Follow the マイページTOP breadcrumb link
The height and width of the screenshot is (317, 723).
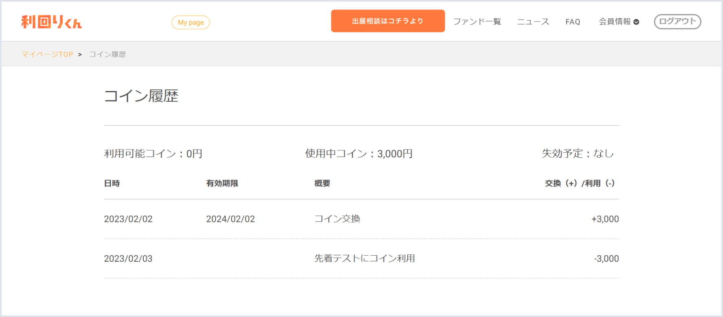click(x=47, y=54)
